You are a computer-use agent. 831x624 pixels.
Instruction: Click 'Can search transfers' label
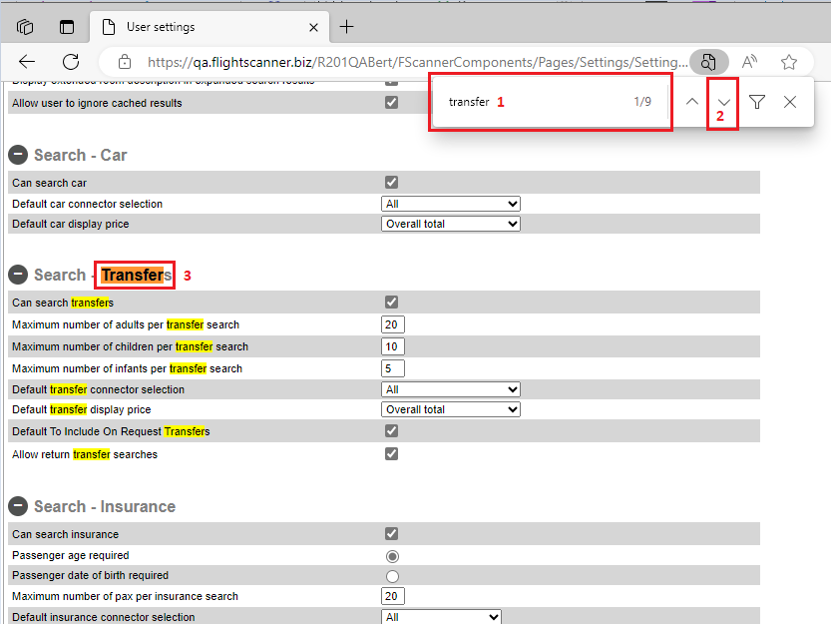coord(63,303)
